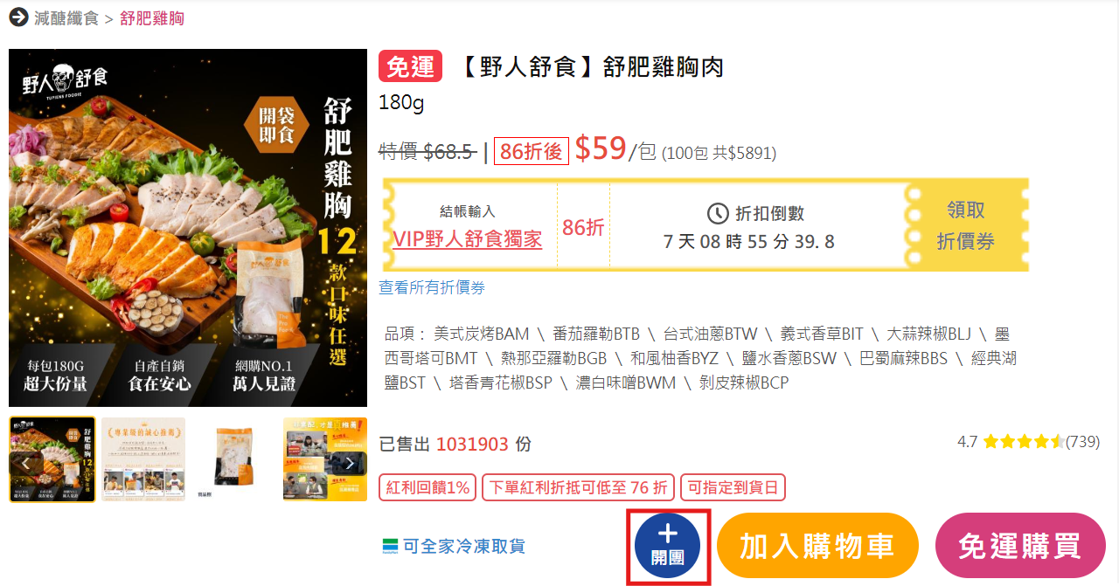
Task: Show previous thumbnail with left arrow
Action: coord(26,463)
